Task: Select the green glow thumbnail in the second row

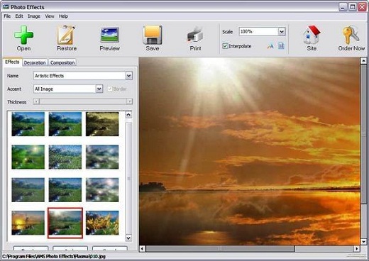Action: [28, 157]
